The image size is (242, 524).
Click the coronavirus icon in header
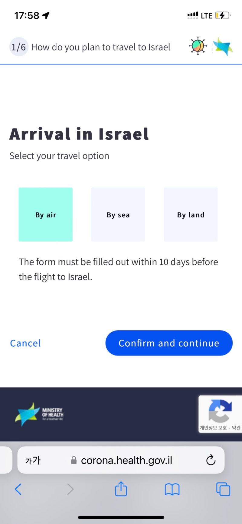click(x=198, y=46)
